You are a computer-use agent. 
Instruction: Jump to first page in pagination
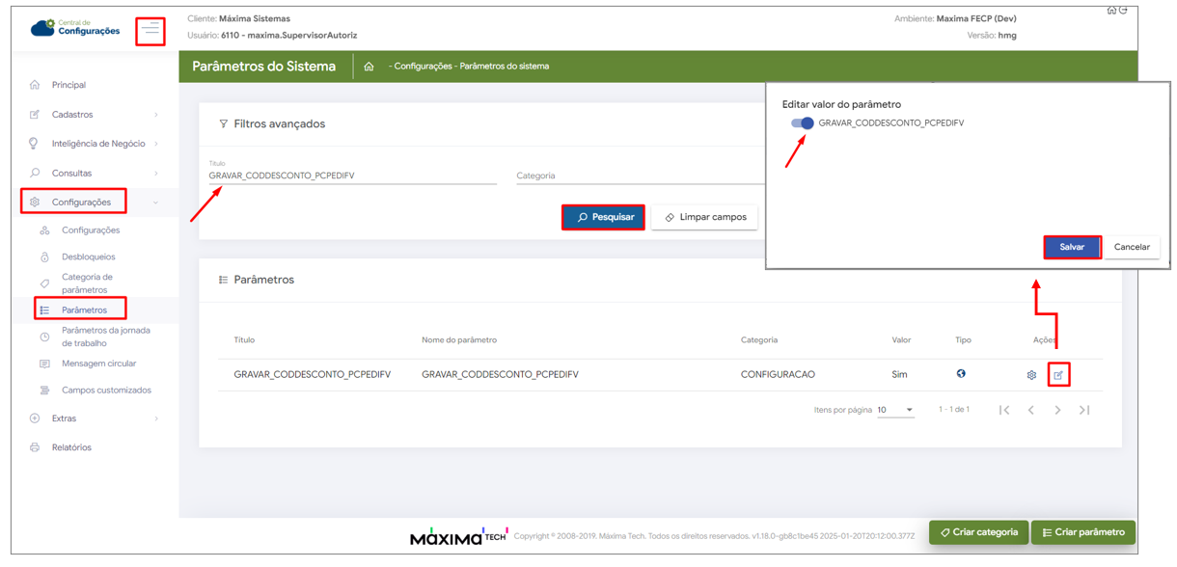click(1004, 411)
